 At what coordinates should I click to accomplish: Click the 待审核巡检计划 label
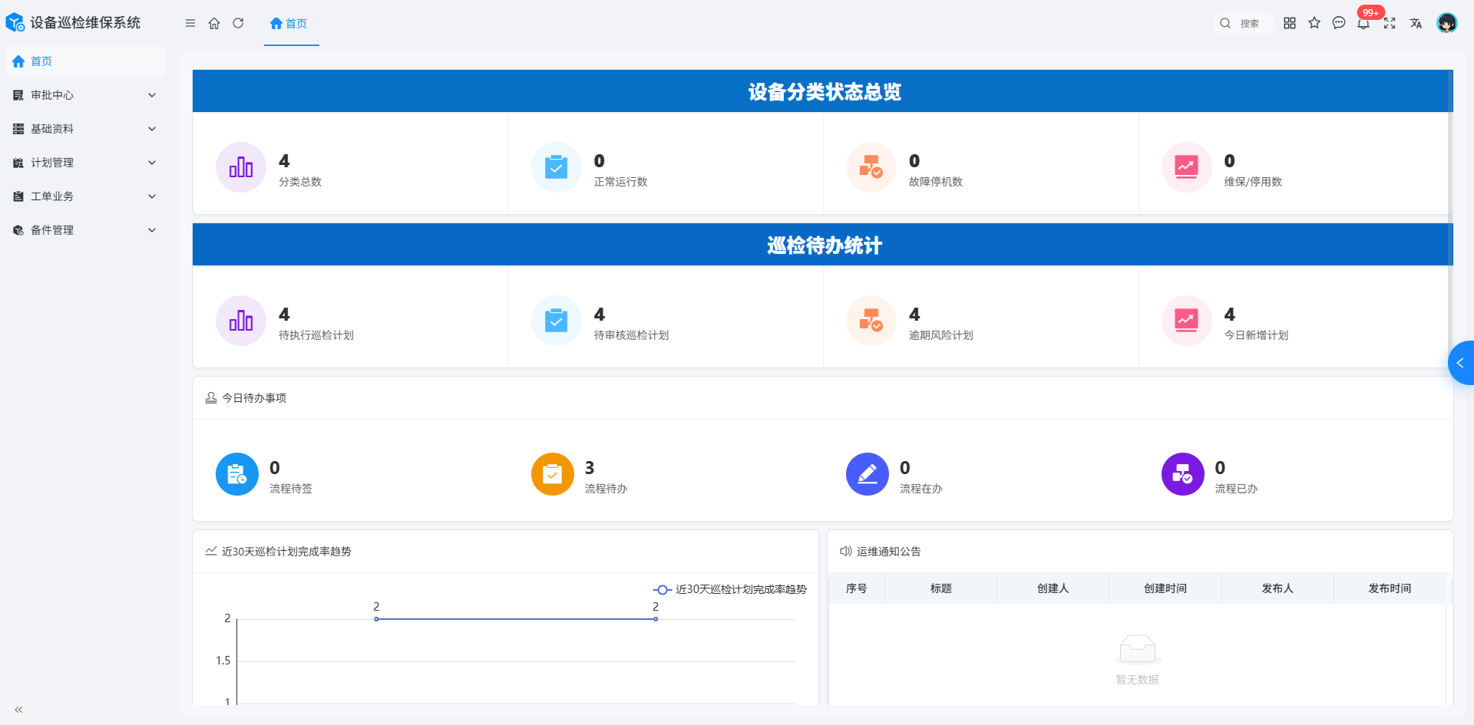(x=631, y=335)
